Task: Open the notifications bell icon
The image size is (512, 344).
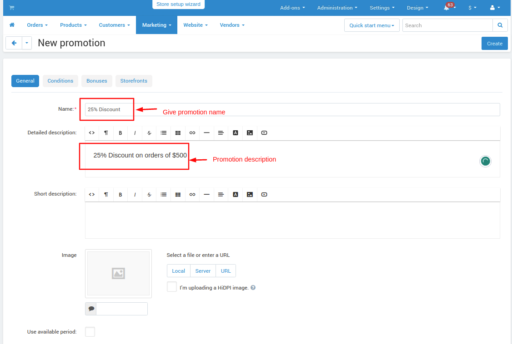Action: coord(447,8)
